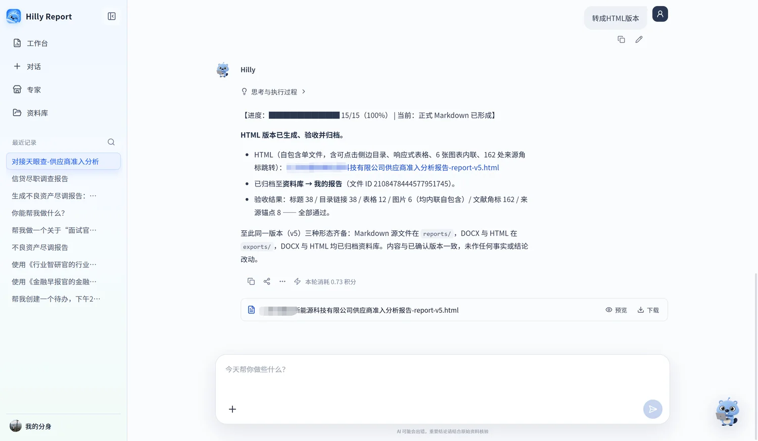The image size is (758, 441).
Task: Open 生成不良资产尽调报告 conversation
Action: click(x=63, y=195)
